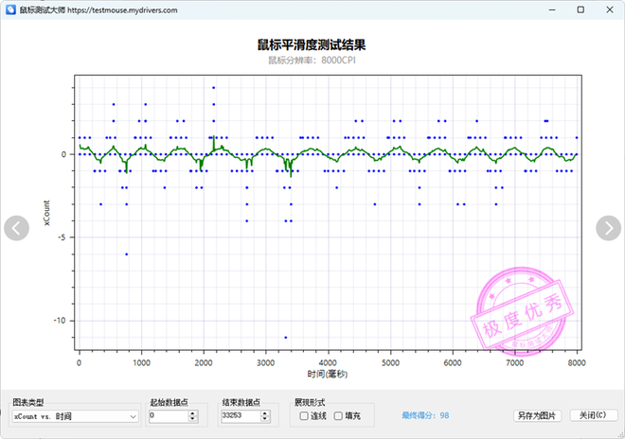Click the chart title 鼠标平滑度测试结果
The image size is (625, 439).
tap(312, 44)
